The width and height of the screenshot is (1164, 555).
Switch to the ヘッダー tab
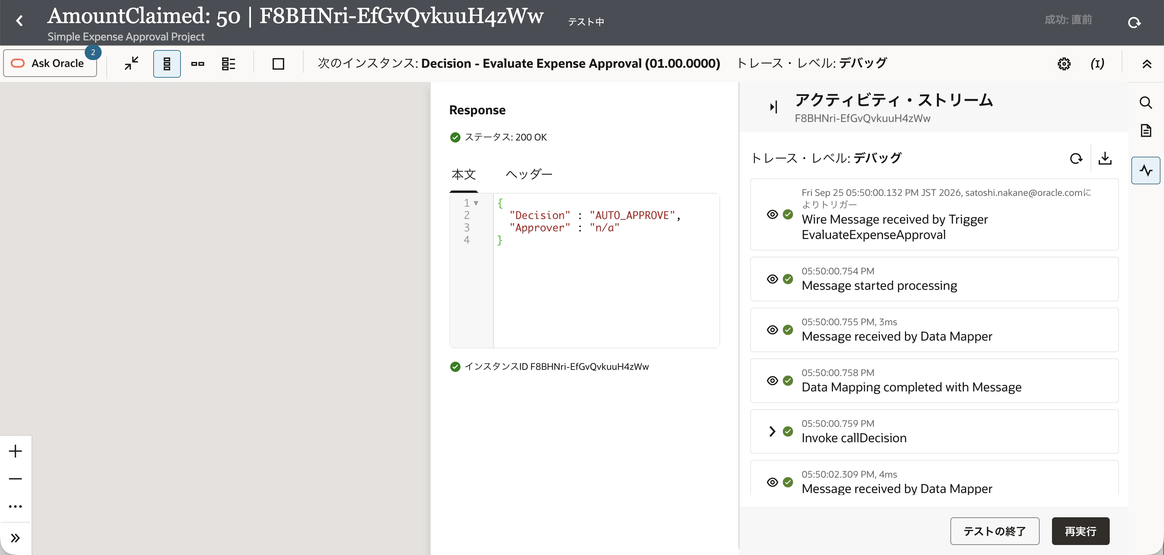click(x=528, y=174)
